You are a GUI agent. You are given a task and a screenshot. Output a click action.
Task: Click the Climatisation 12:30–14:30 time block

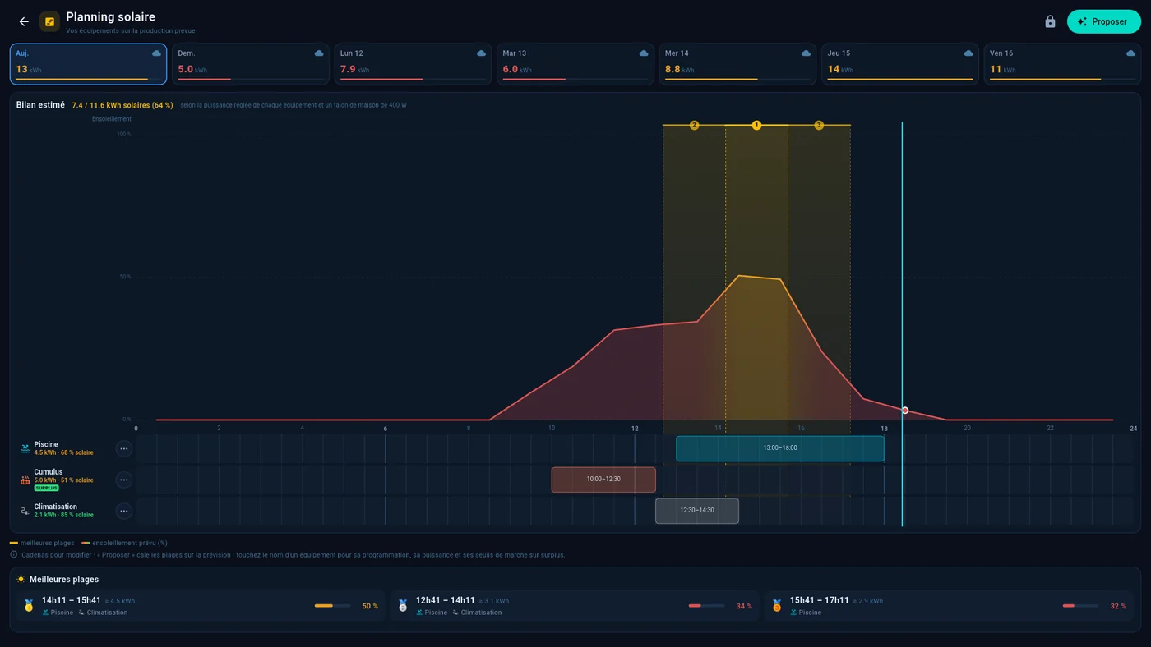click(697, 511)
